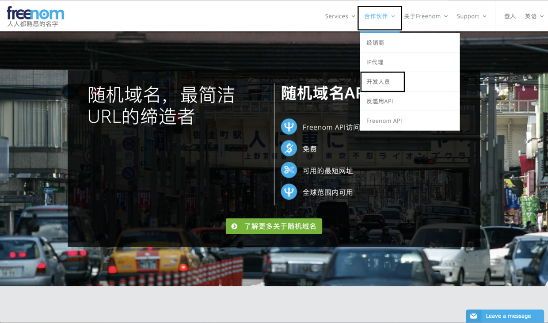Click the 免费 dollar icon

coord(289,148)
